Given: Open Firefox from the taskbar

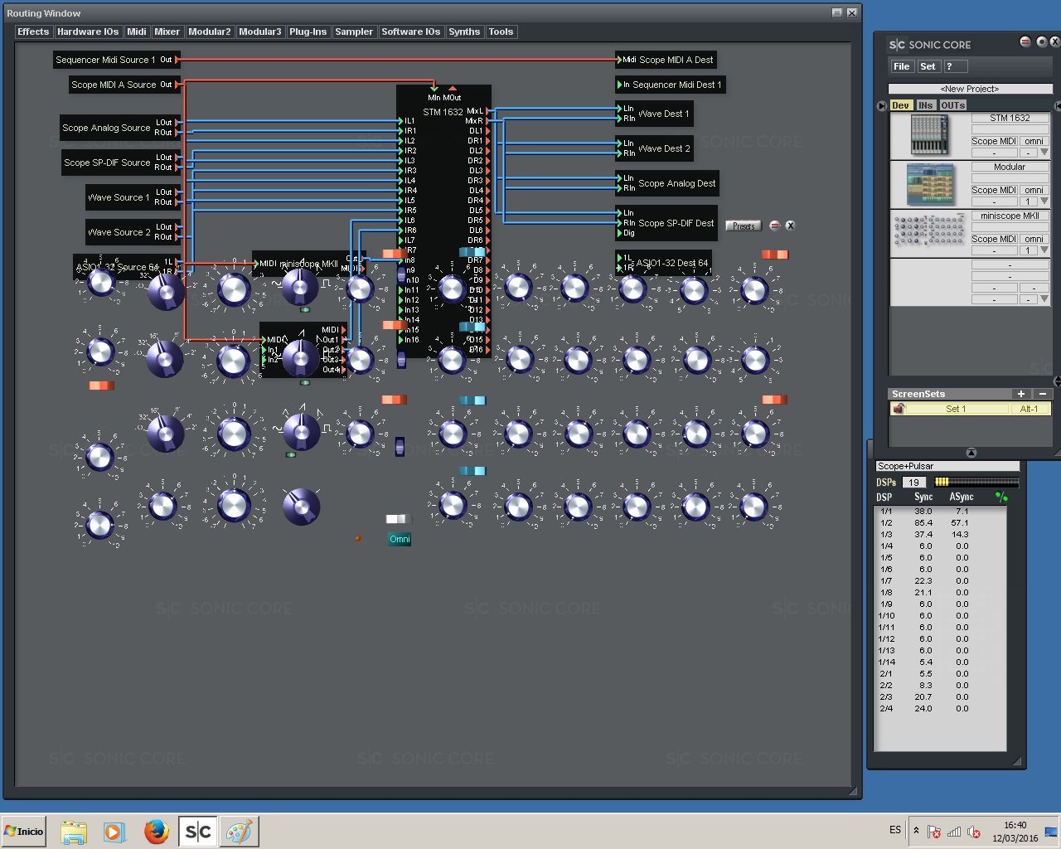Looking at the screenshot, I should coord(156,832).
